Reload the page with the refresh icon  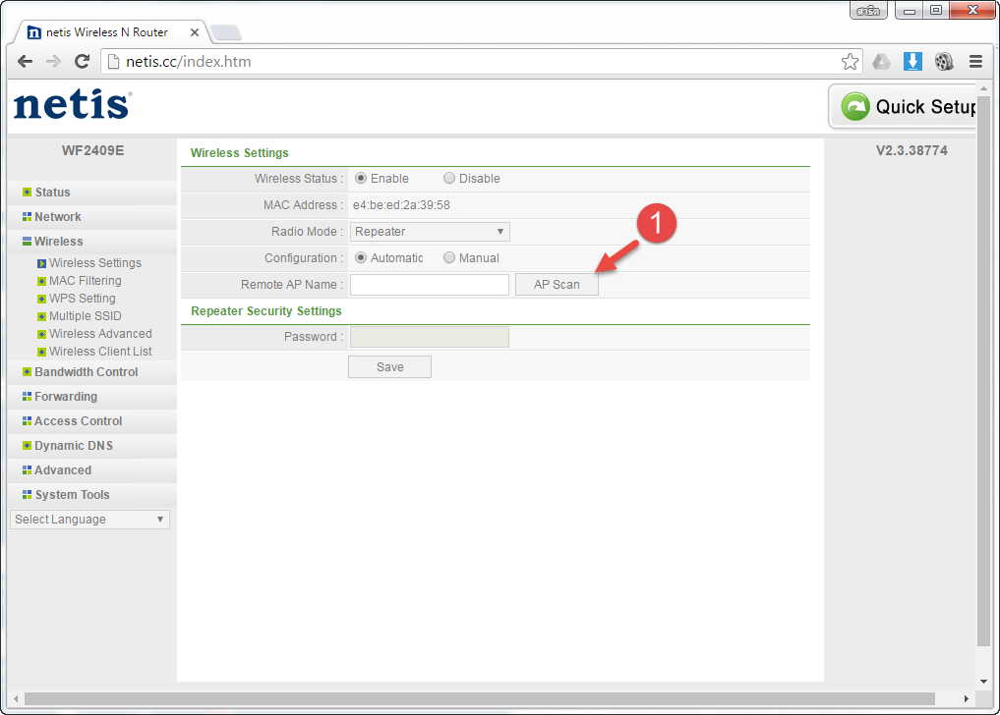[82, 62]
